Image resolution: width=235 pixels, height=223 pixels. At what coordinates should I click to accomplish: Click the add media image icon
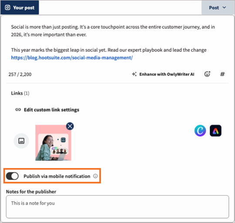(x=21, y=141)
